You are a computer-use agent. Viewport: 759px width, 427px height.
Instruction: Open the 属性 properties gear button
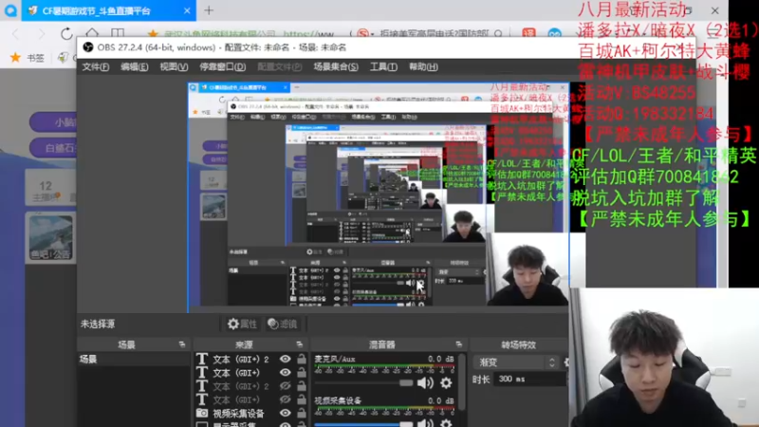point(243,324)
